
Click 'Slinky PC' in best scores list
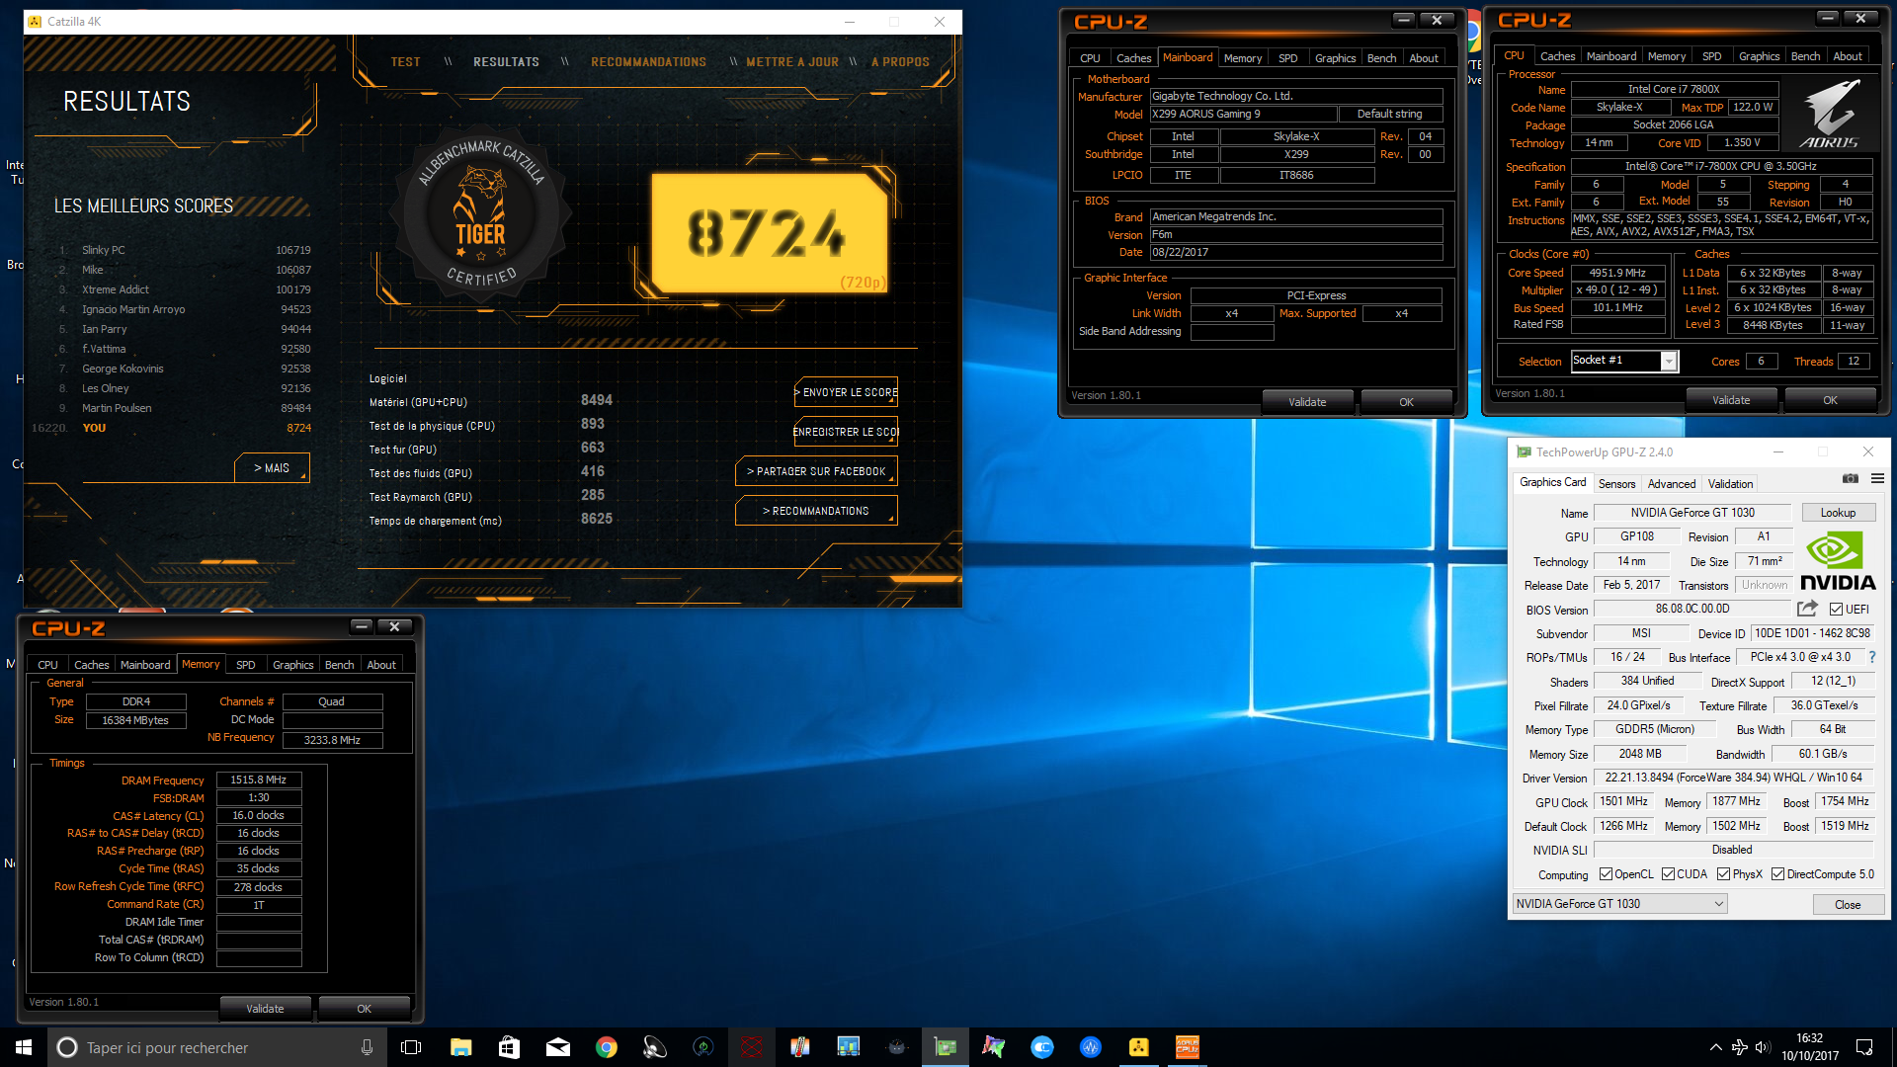coord(104,250)
